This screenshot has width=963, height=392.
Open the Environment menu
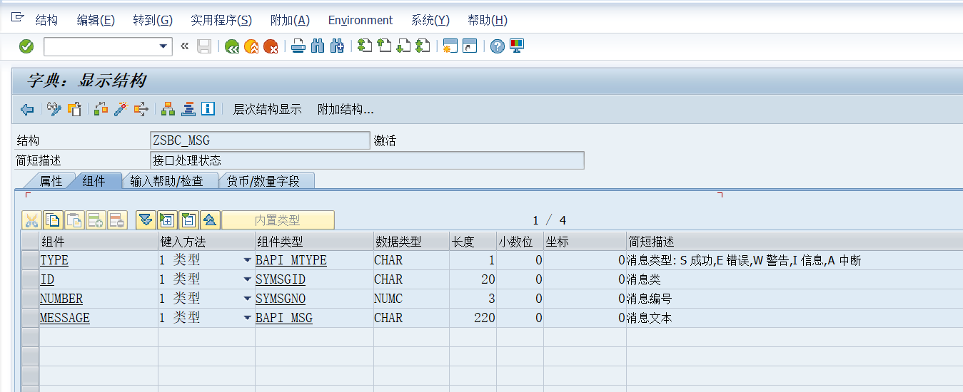(361, 20)
